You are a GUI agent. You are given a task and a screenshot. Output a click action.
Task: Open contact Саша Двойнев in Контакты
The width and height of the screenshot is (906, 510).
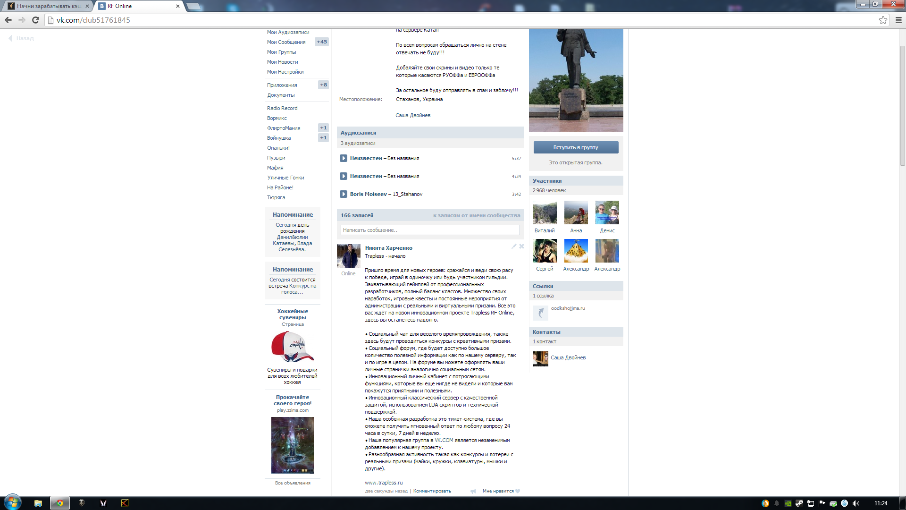pyautogui.click(x=568, y=357)
